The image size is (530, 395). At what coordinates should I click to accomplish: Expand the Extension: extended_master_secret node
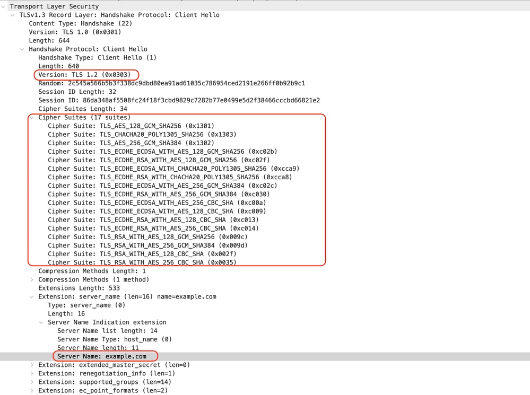32,365
